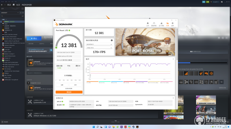Open the Port Royal preview image
Viewport: 231px width, 129px height.
145,42
